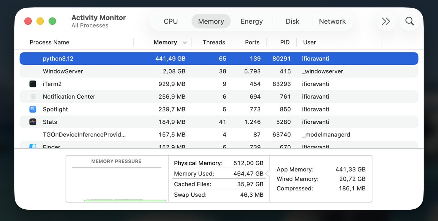Select the Spotlight process name
438x221 pixels.
55,109
